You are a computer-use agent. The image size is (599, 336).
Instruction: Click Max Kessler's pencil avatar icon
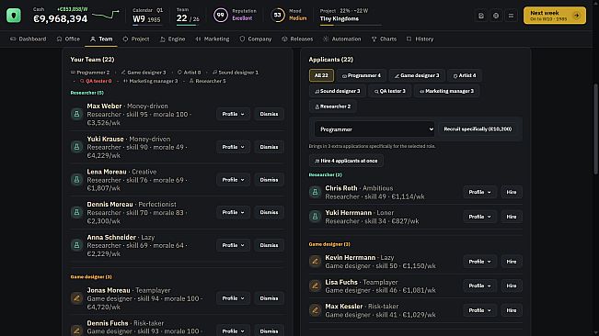click(316, 310)
